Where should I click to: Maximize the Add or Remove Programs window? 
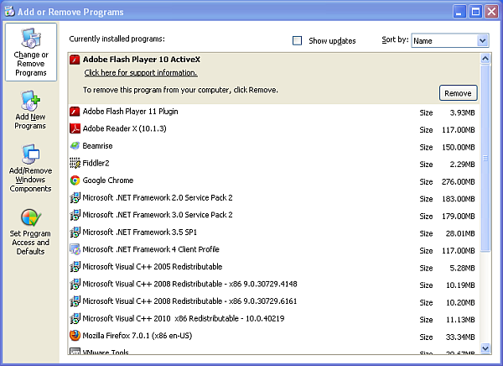click(x=475, y=12)
